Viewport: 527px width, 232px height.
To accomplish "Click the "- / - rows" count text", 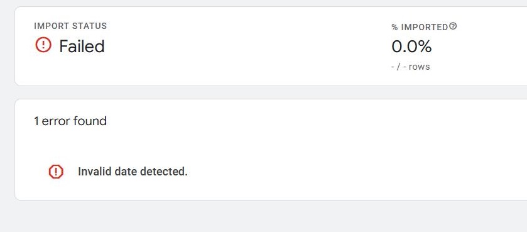I will [411, 67].
